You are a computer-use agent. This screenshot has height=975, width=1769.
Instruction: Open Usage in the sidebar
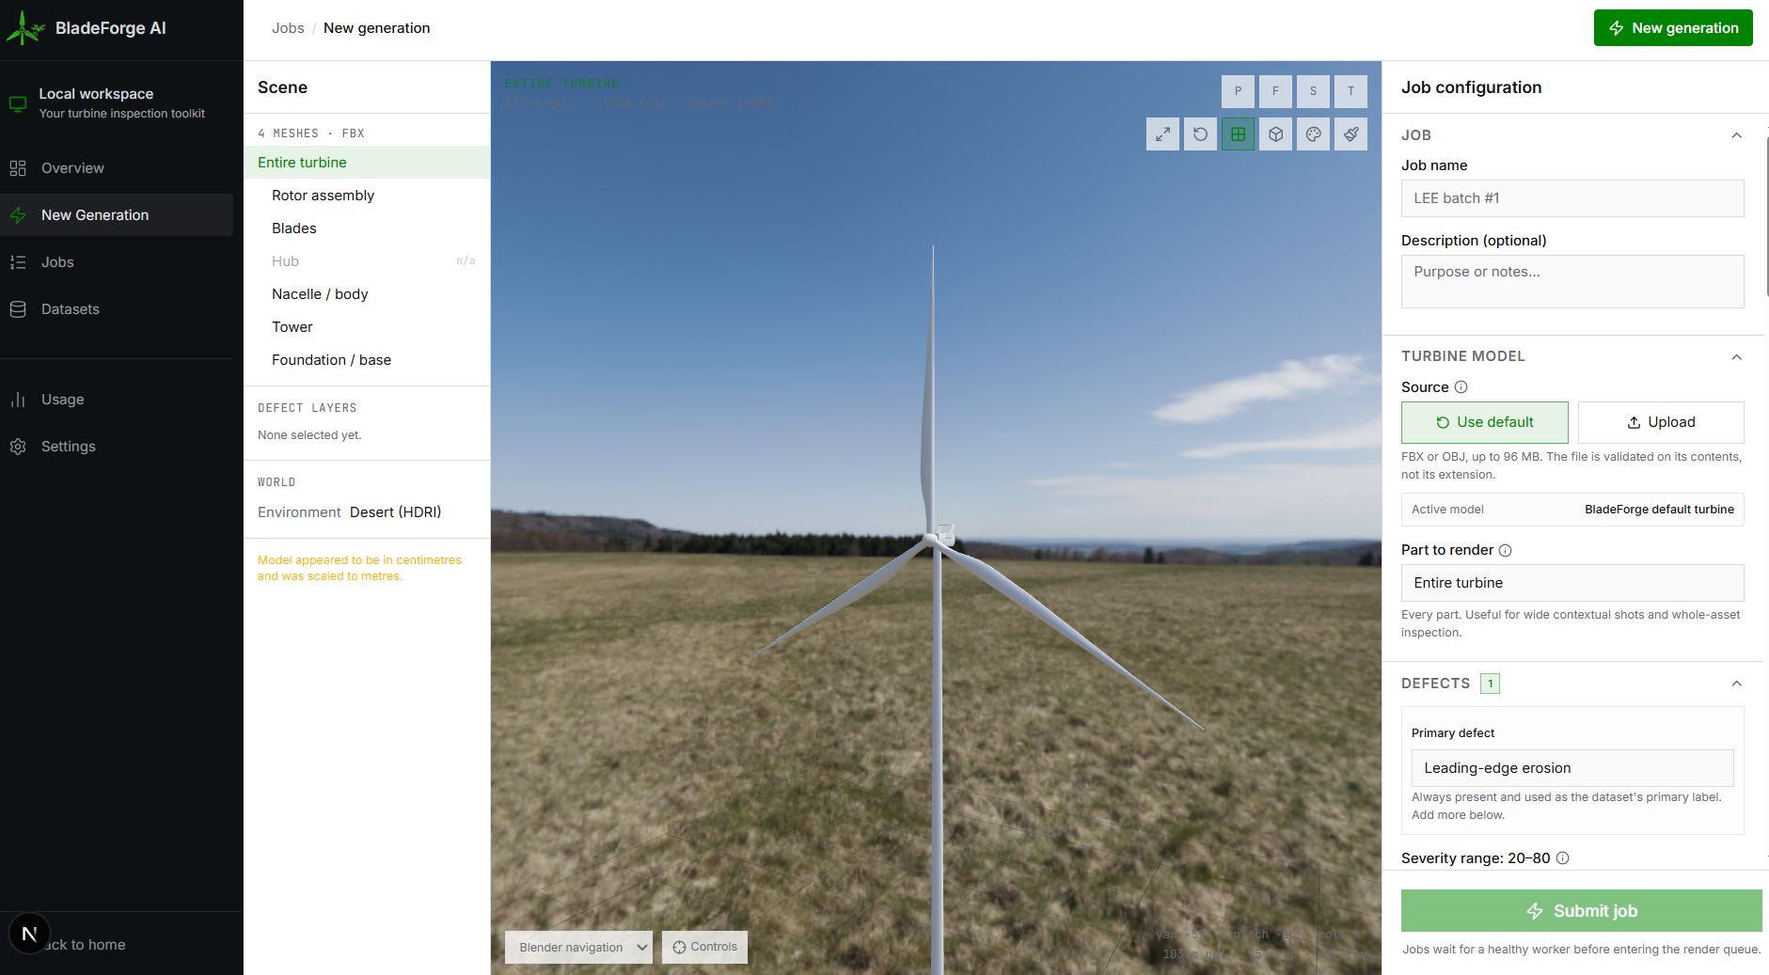coord(117,400)
